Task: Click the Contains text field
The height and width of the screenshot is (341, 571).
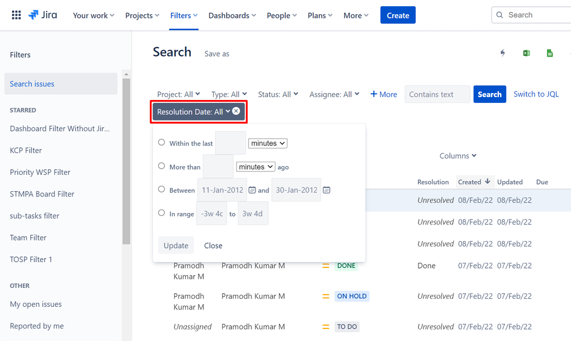Action: click(x=437, y=94)
